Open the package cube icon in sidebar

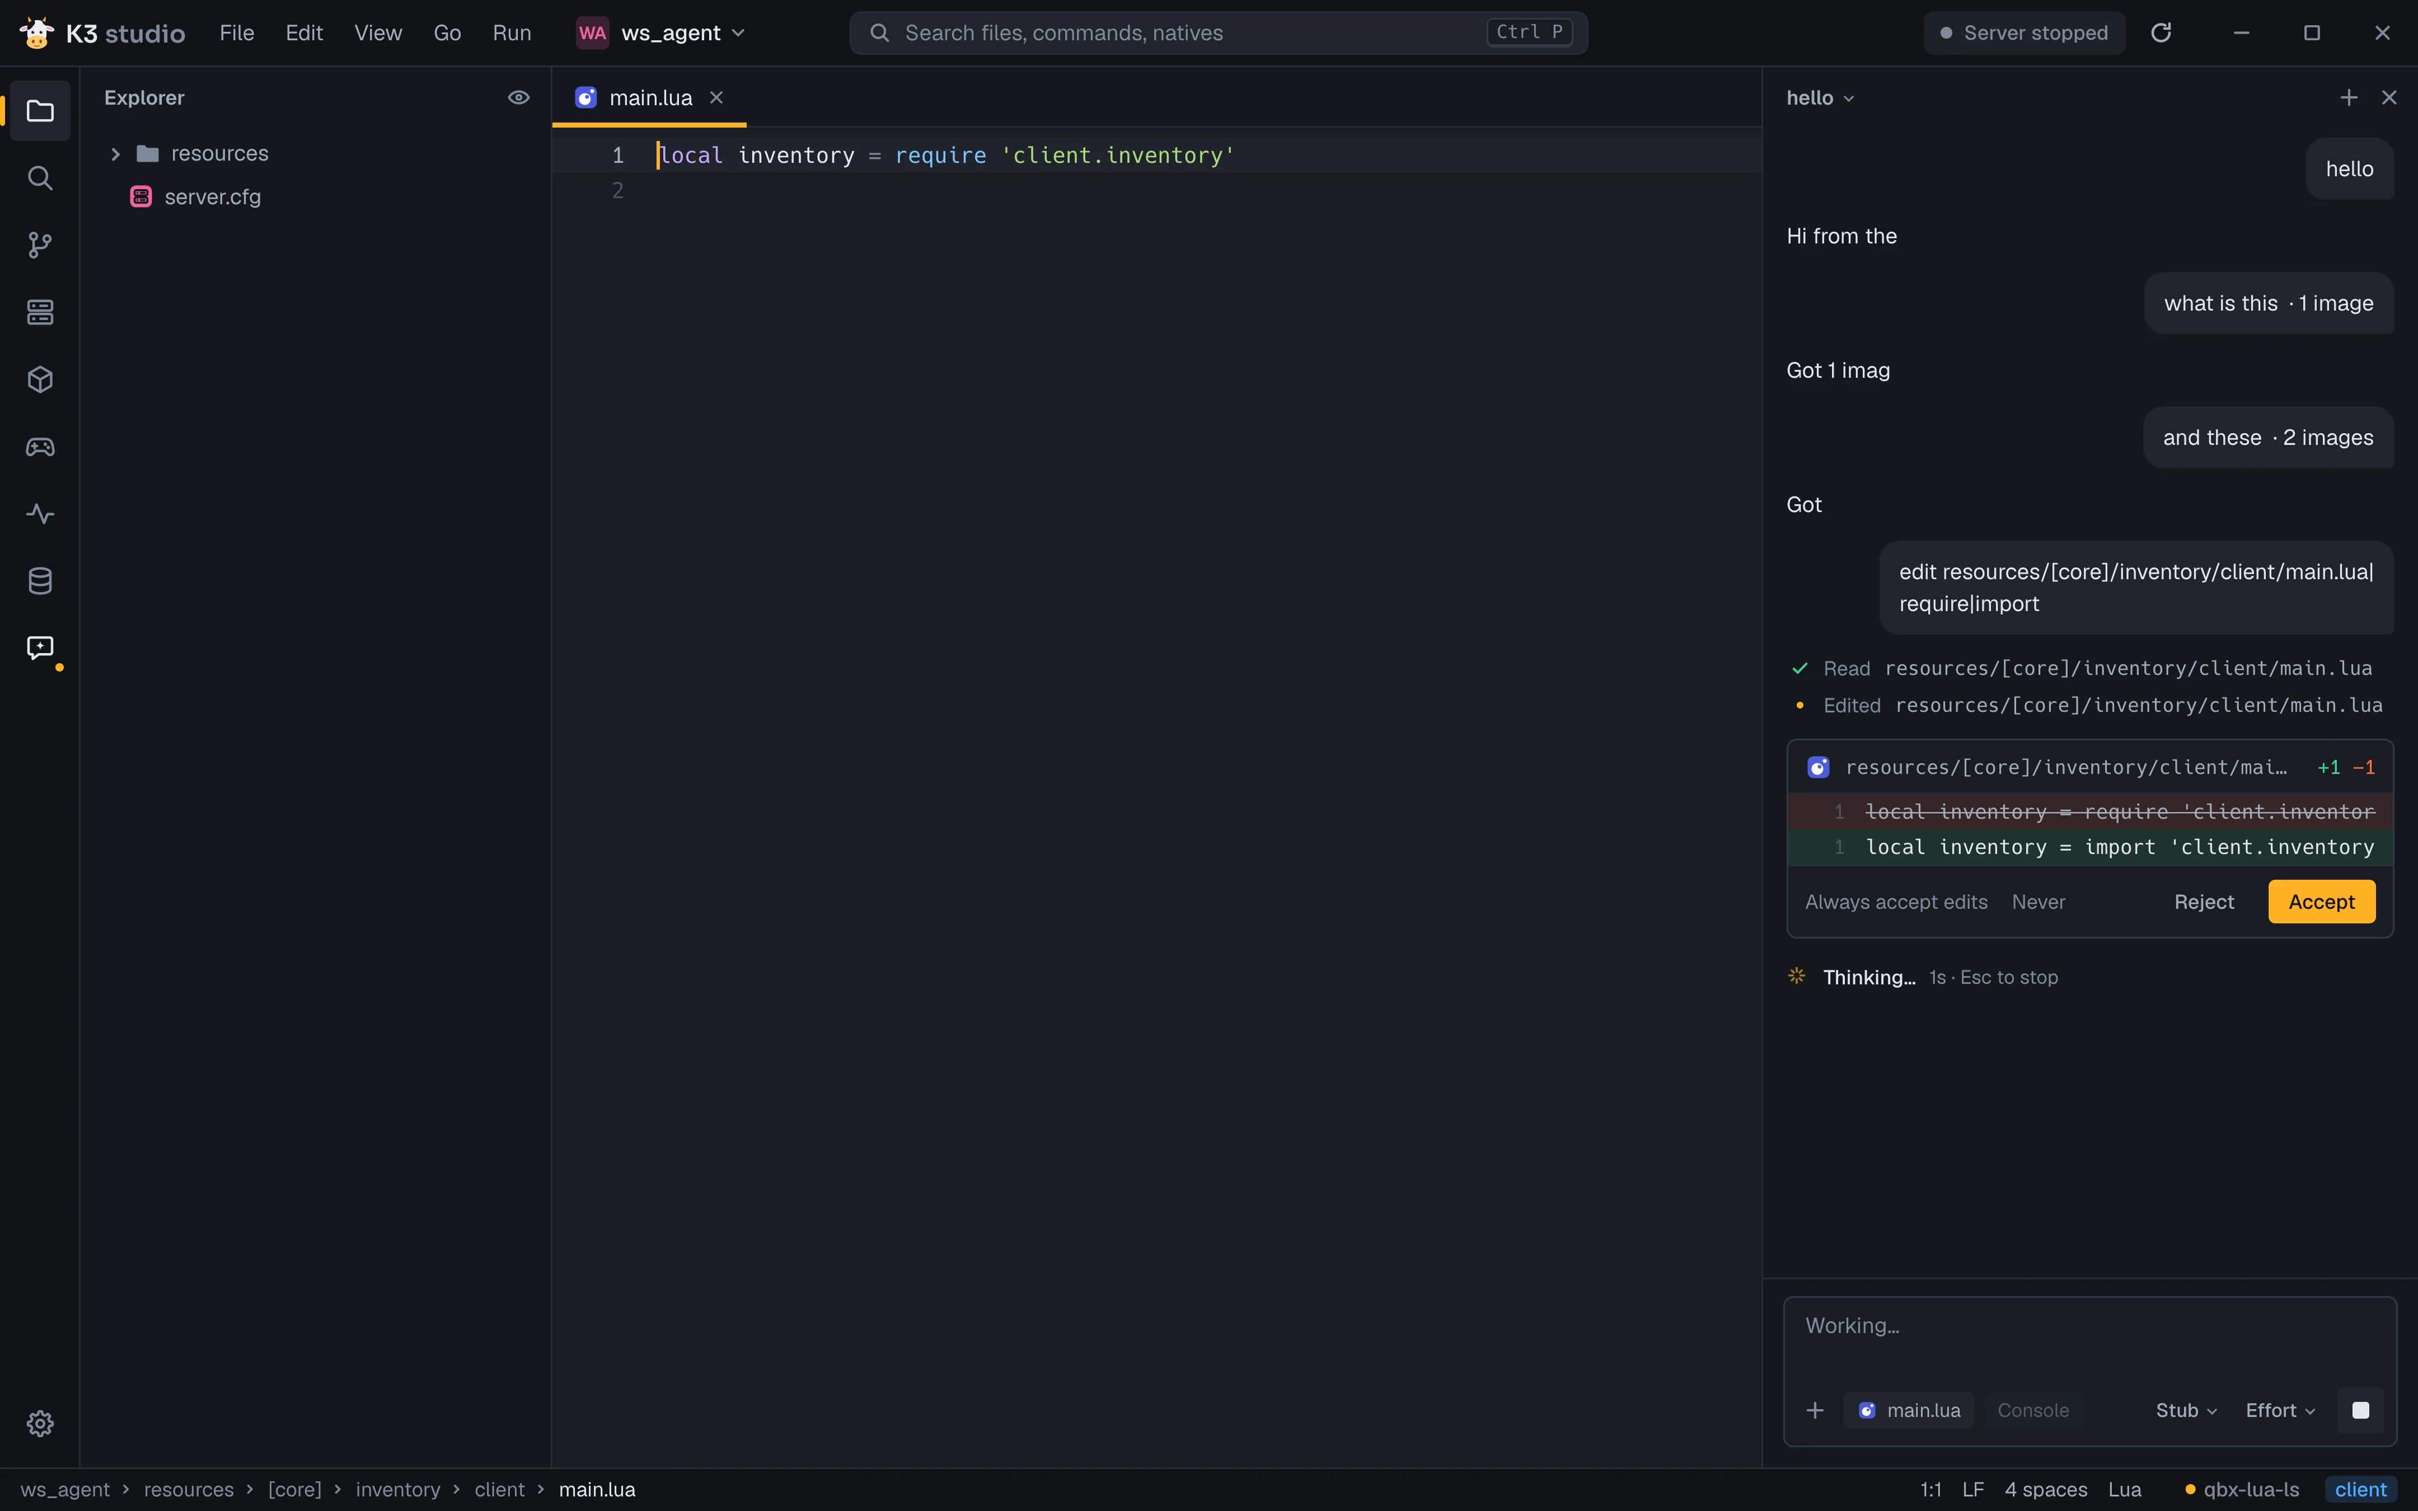click(40, 380)
